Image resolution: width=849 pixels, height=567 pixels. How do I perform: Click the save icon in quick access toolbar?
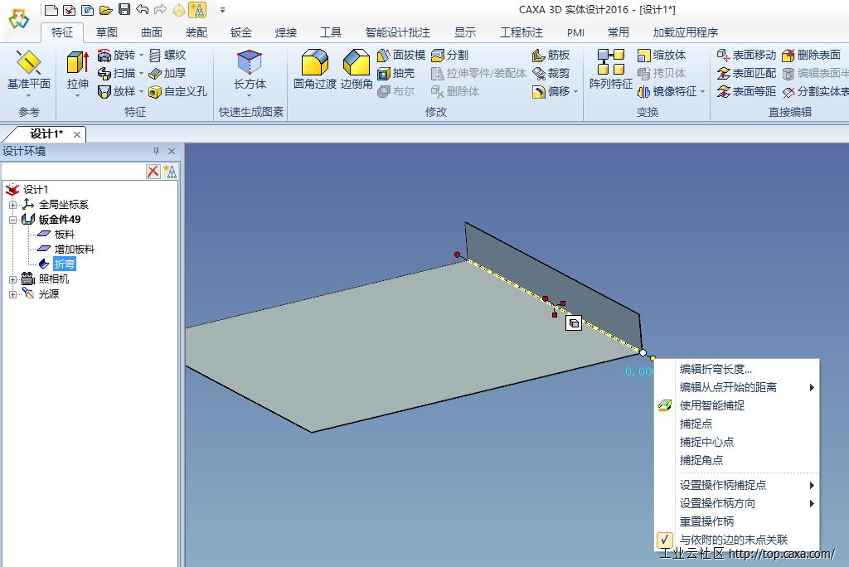pos(124,10)
